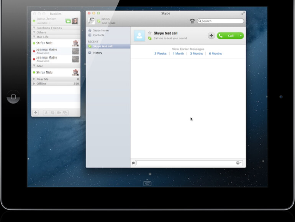Click the star to favorite Skype test call
This screenshot has height=222, width=295.
coord(150,33)
